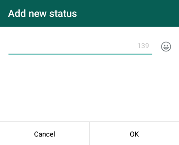179x145 pixels.
Task: Save the status by tapping OK
Action: [134, 134]
